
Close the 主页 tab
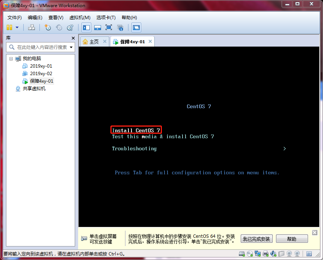(105, 41)
